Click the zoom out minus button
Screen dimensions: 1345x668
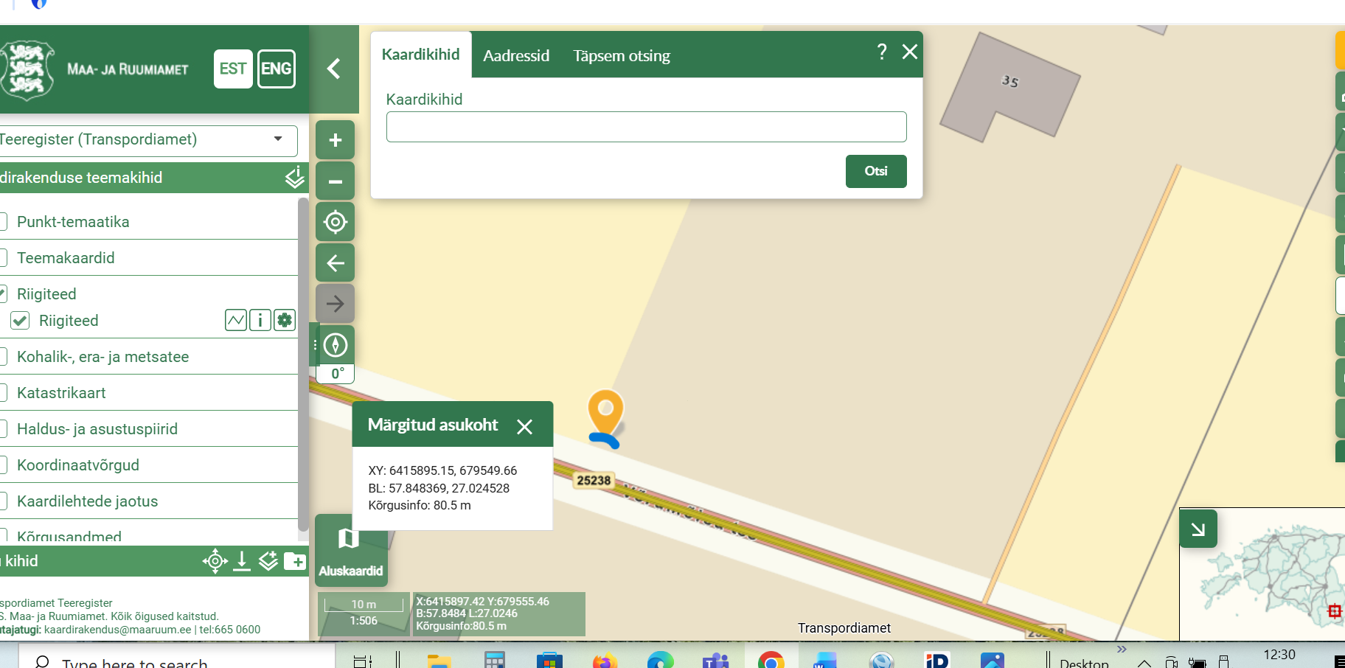[x=335, y=181]
